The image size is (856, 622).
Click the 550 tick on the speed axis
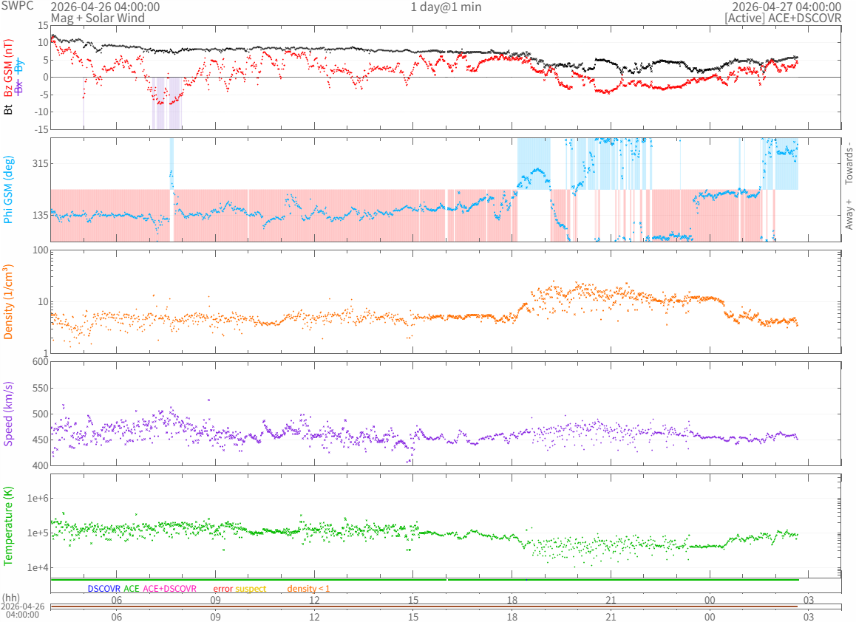click(41, 388)
